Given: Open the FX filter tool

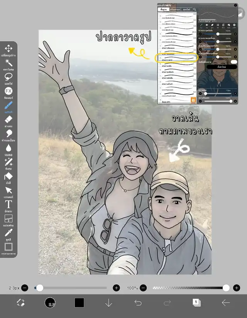Looking at the screenshot, I should (8, 91).
